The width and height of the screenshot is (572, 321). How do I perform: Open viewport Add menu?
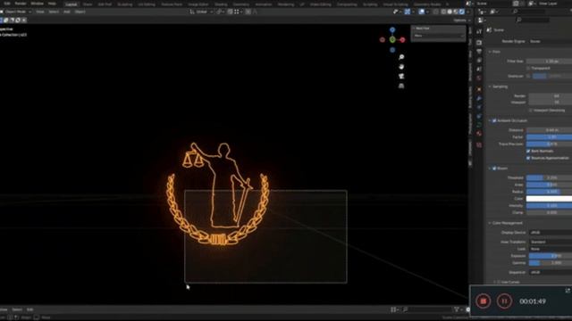click(x=67, y=12)
